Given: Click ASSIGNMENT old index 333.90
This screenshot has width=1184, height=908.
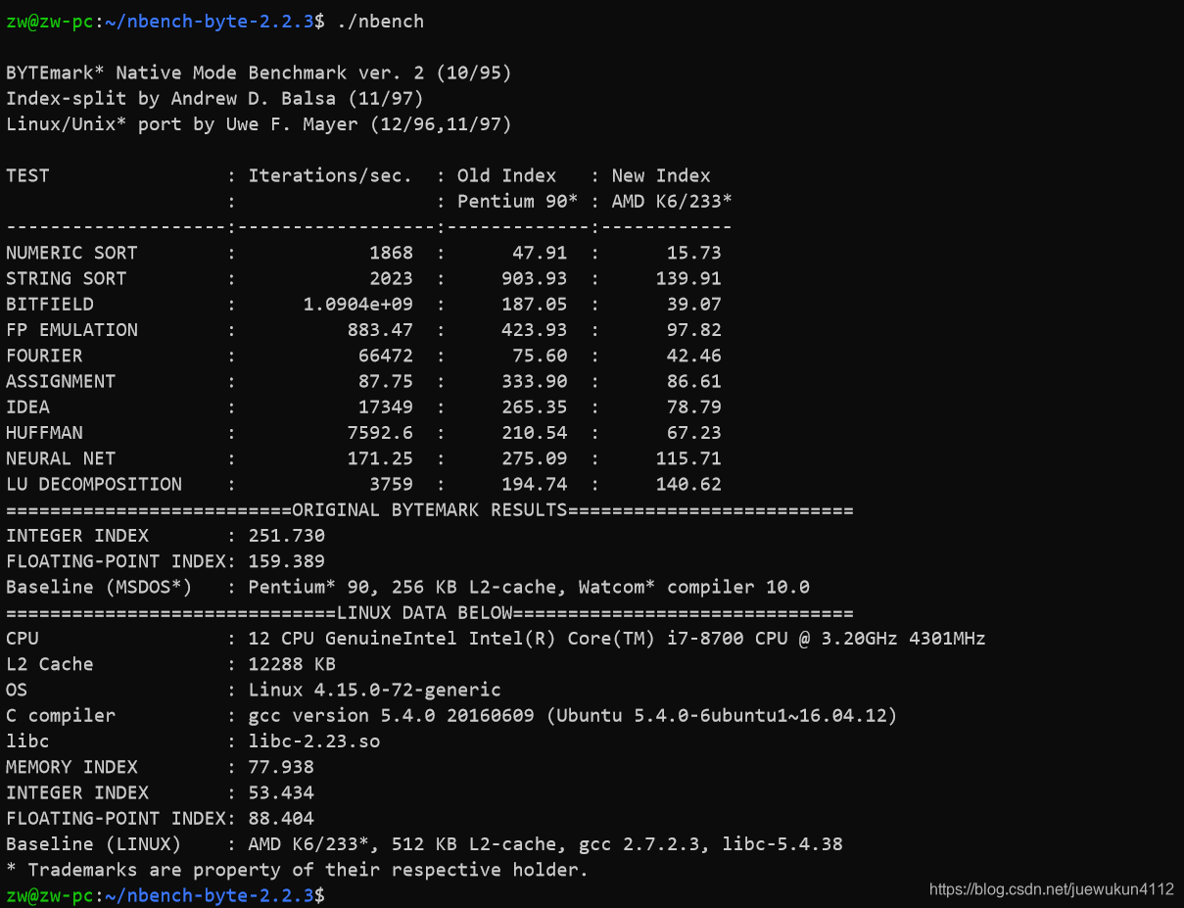Looking at the screenshot, I should 534,381.
